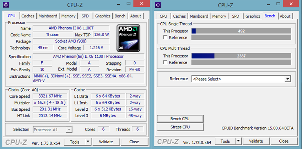Click Multi Thread This Processor bar showing 2387

[241, 56]
